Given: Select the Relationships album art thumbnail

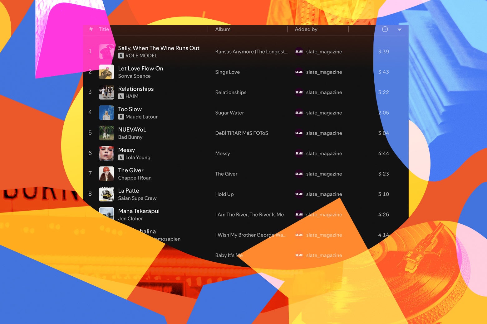Looking at the screenshot, I should 106,92.
